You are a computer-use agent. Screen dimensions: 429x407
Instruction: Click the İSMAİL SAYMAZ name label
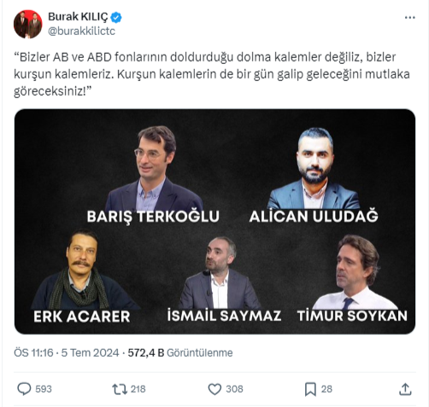point(224,316)
